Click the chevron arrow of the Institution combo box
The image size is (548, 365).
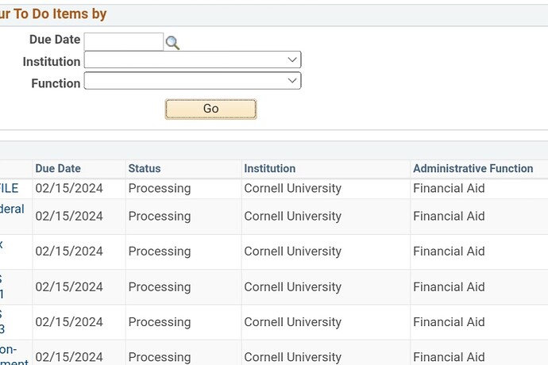[x=292, y=60]
